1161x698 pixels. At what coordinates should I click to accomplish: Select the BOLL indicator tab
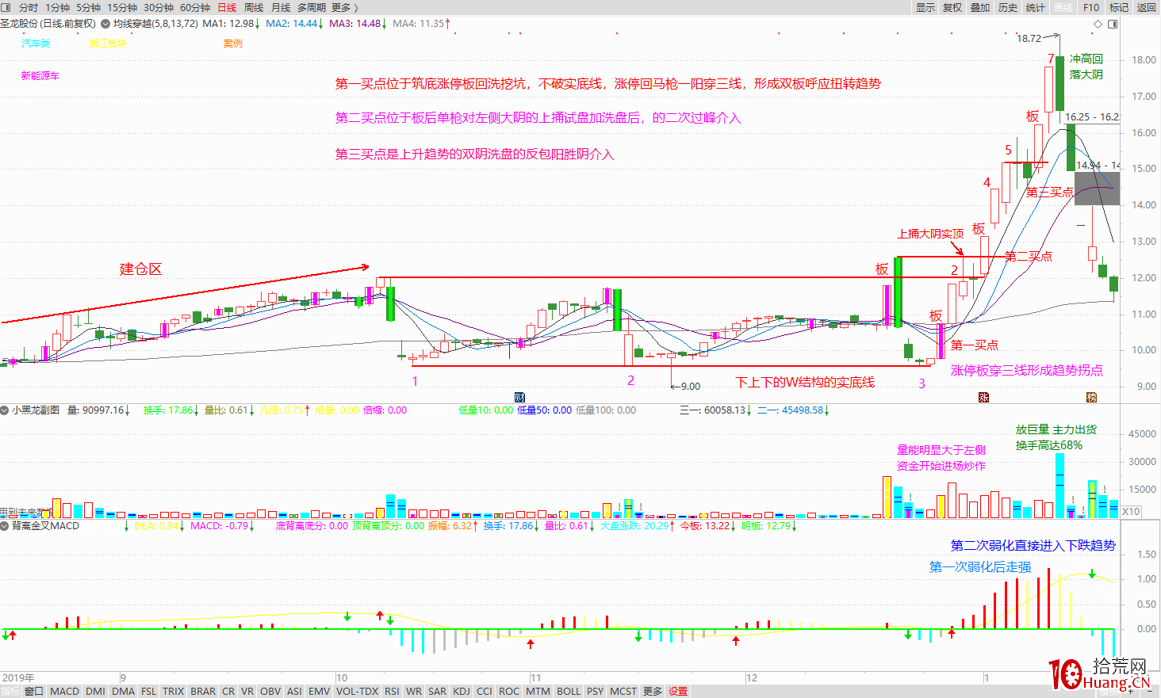pos(569,691)
